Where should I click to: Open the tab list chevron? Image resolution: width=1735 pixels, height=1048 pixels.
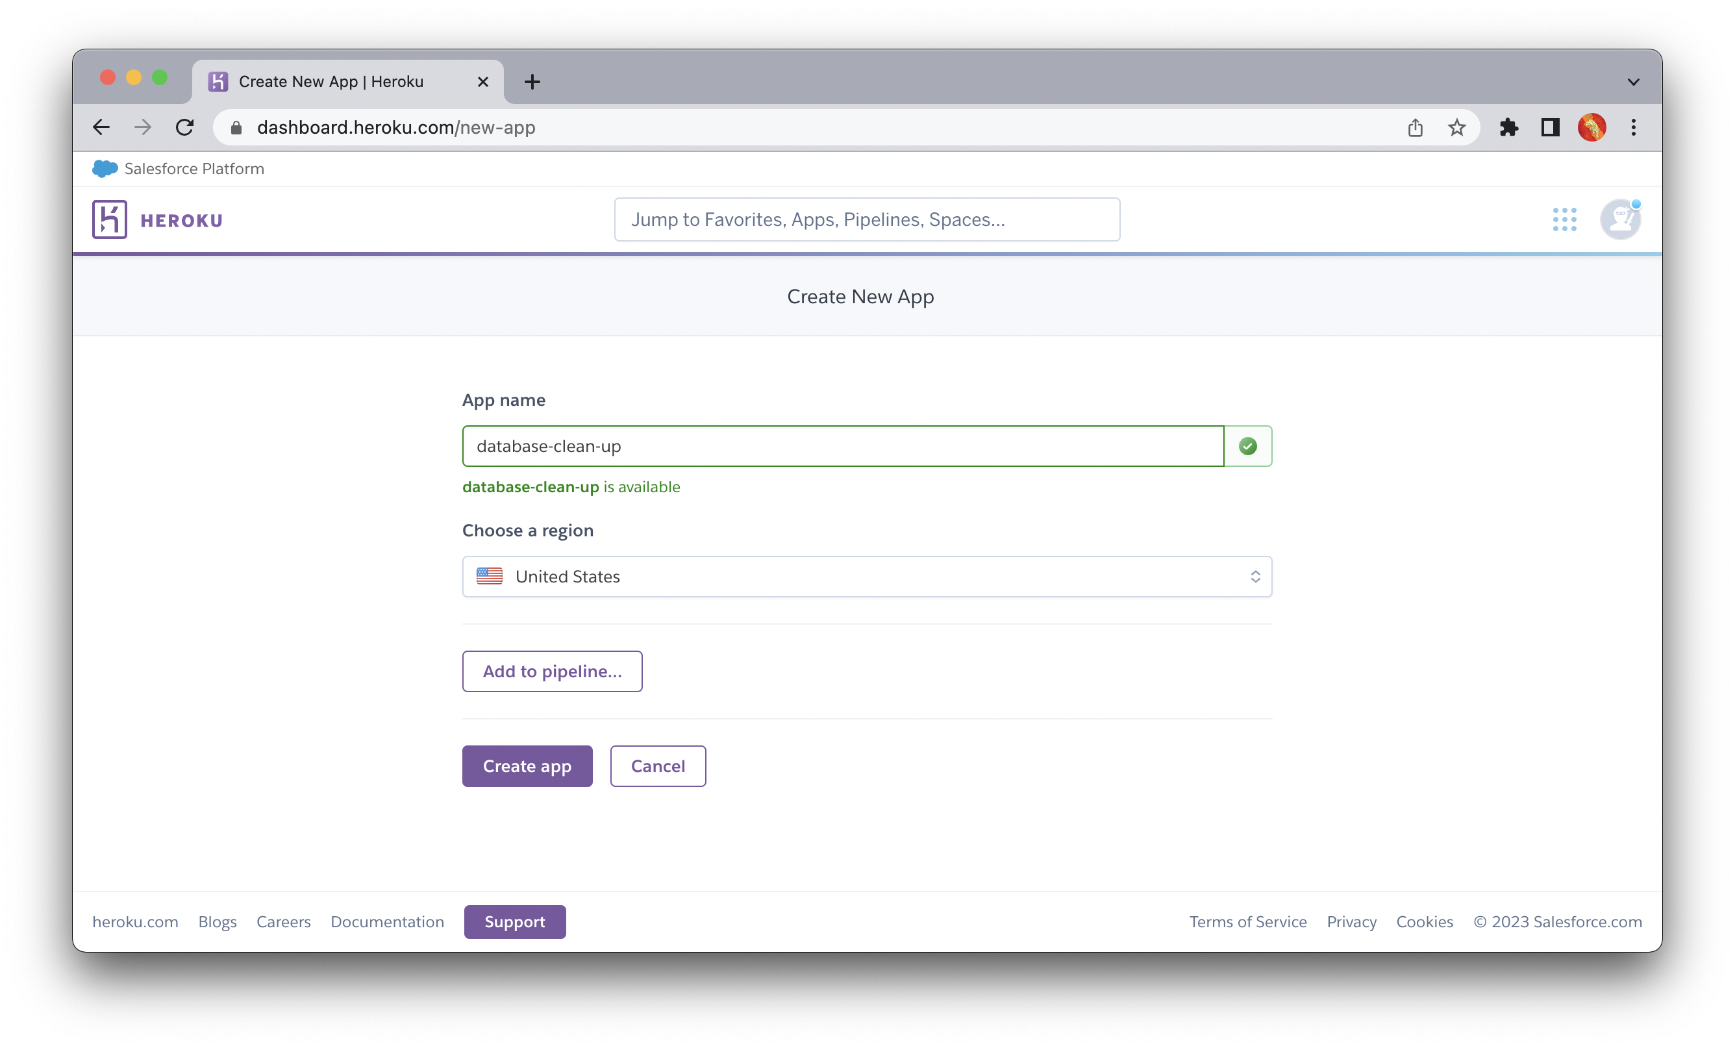pyautogui.click(x=1634, y=82)
